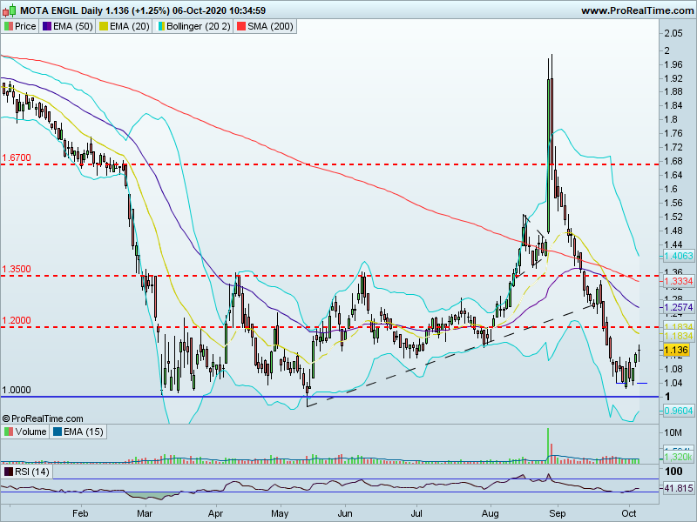
Task: Click the 1.3334 SMA value tag
Action: pos(678,281)
